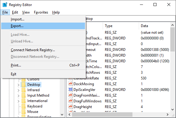176x118 pixels.
Task: Click the registry address bar path
Action: (x=130, y=19)
